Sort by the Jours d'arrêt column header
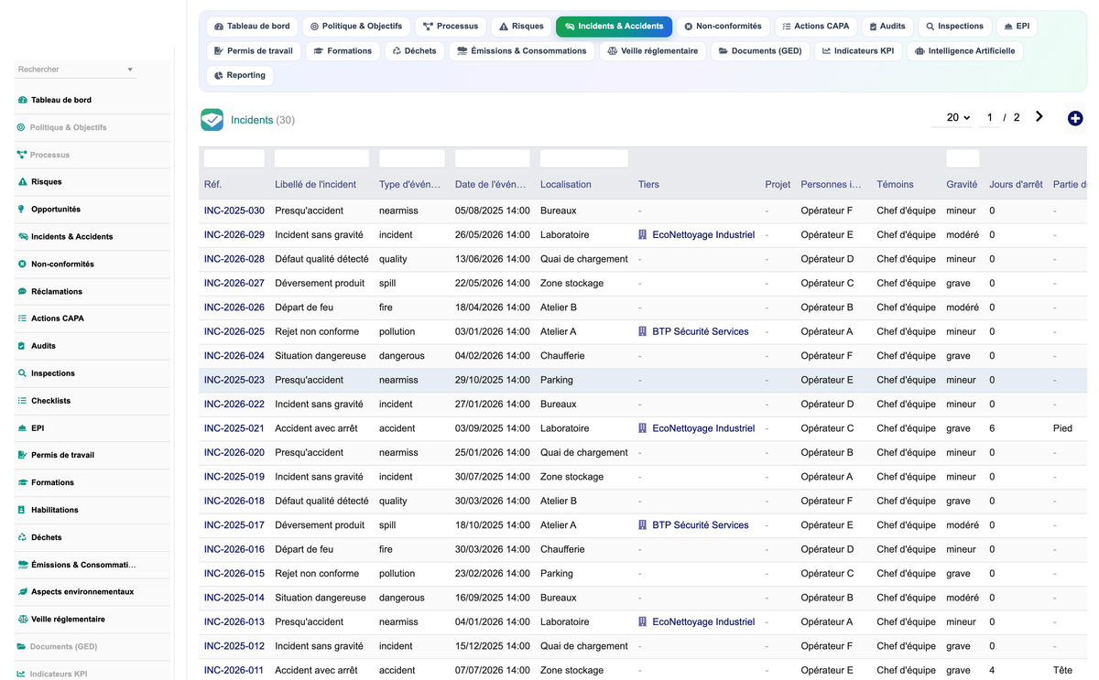 (x=1016, y=184)
